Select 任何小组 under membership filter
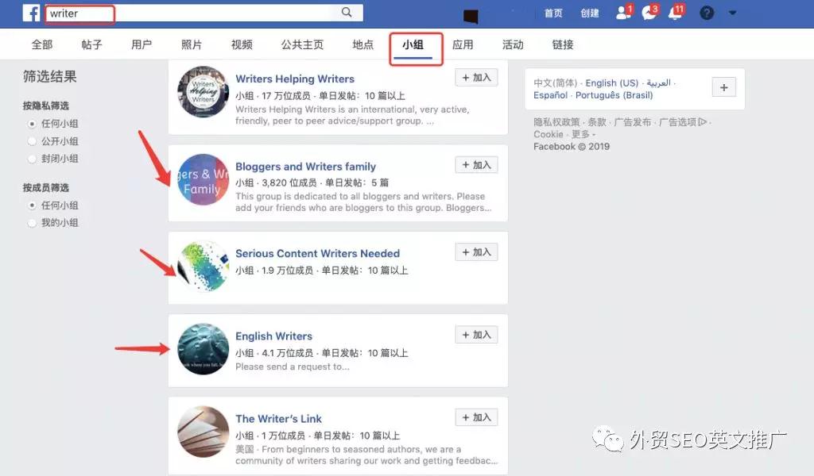The image size is (814, 476). click(32, 205)
